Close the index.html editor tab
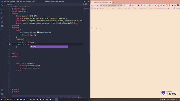The image size is (180, 101). [x=14, y=4]
